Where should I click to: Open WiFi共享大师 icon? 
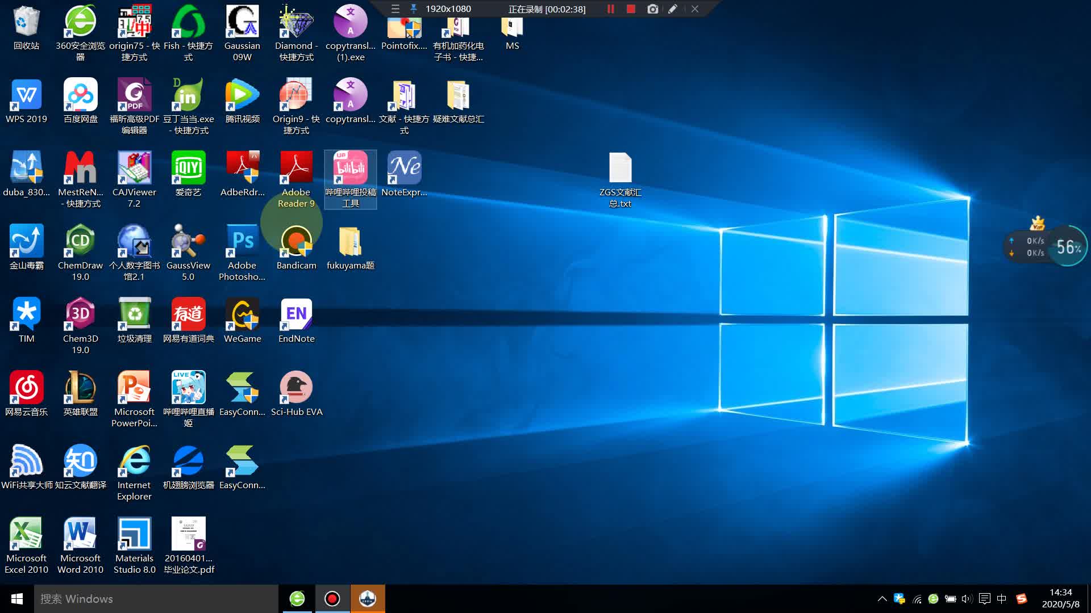pyautogui.click(x=26, y=461)
